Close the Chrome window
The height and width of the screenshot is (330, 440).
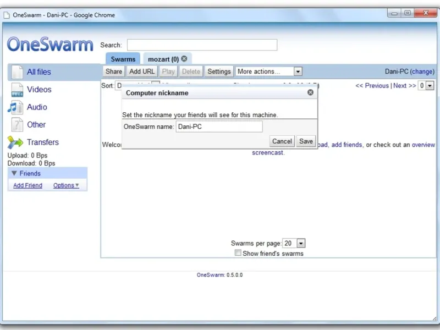[x=425, y=13]
